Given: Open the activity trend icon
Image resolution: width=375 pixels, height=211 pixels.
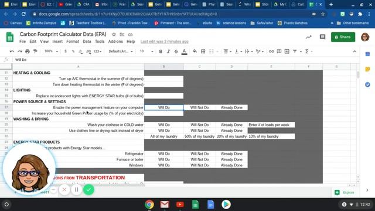Looking at the screenshot, I should tap(309, 37).
